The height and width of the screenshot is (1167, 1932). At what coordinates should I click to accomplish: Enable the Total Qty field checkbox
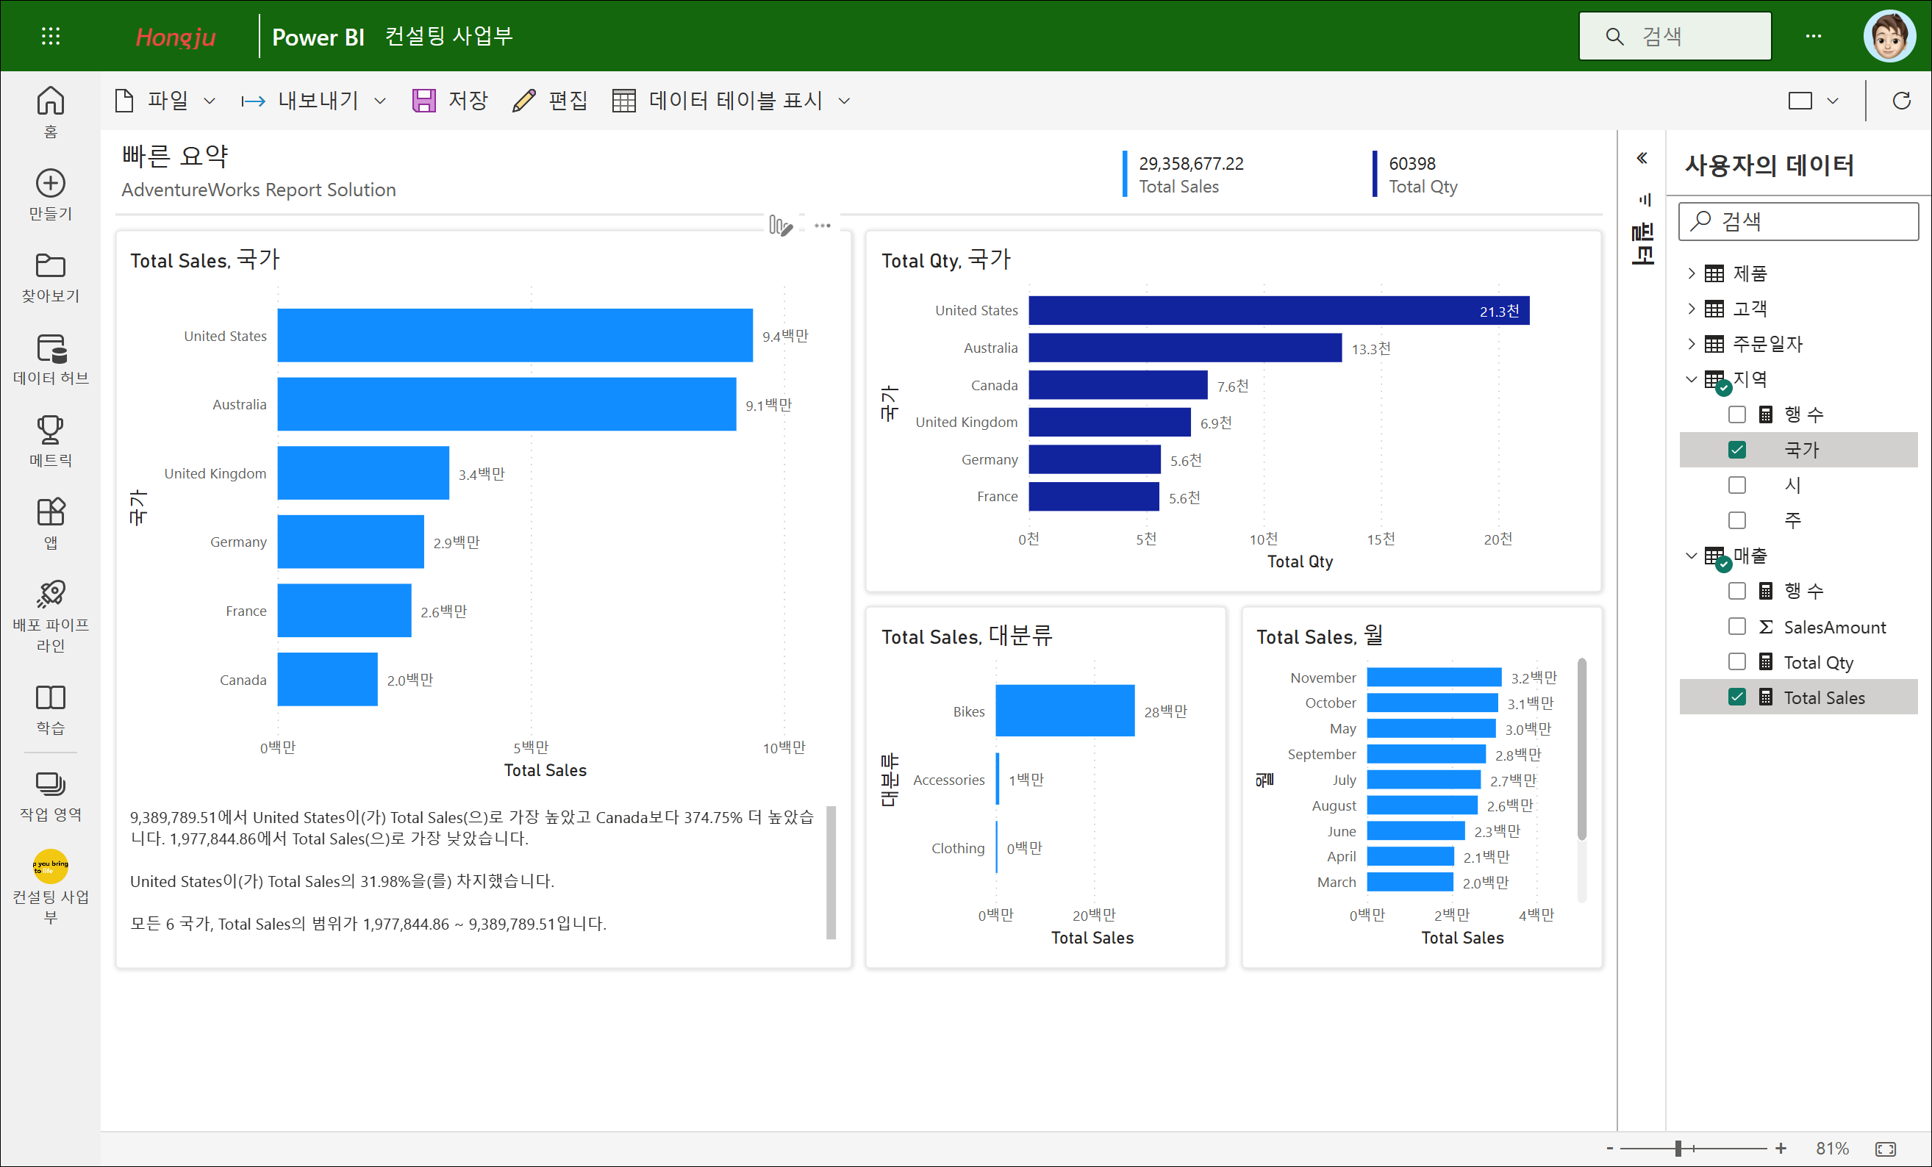pyautogui.click(x=1736, y=662)
